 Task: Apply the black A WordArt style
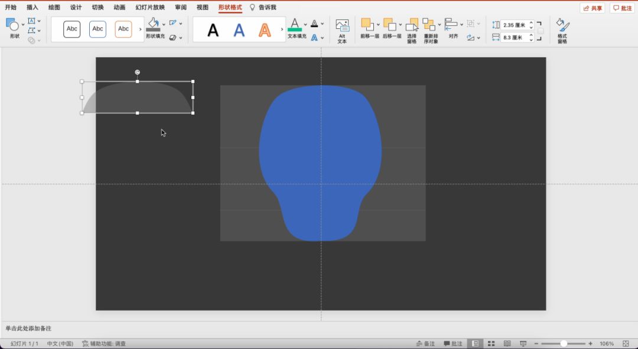pyautogui.click(x=213, y=30)
